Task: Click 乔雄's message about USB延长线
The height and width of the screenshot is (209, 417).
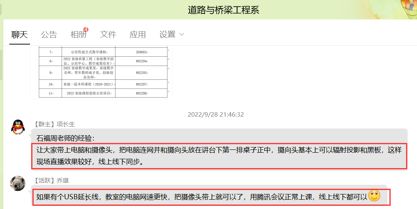Action: pyautogui.click(x=202, y=197)
